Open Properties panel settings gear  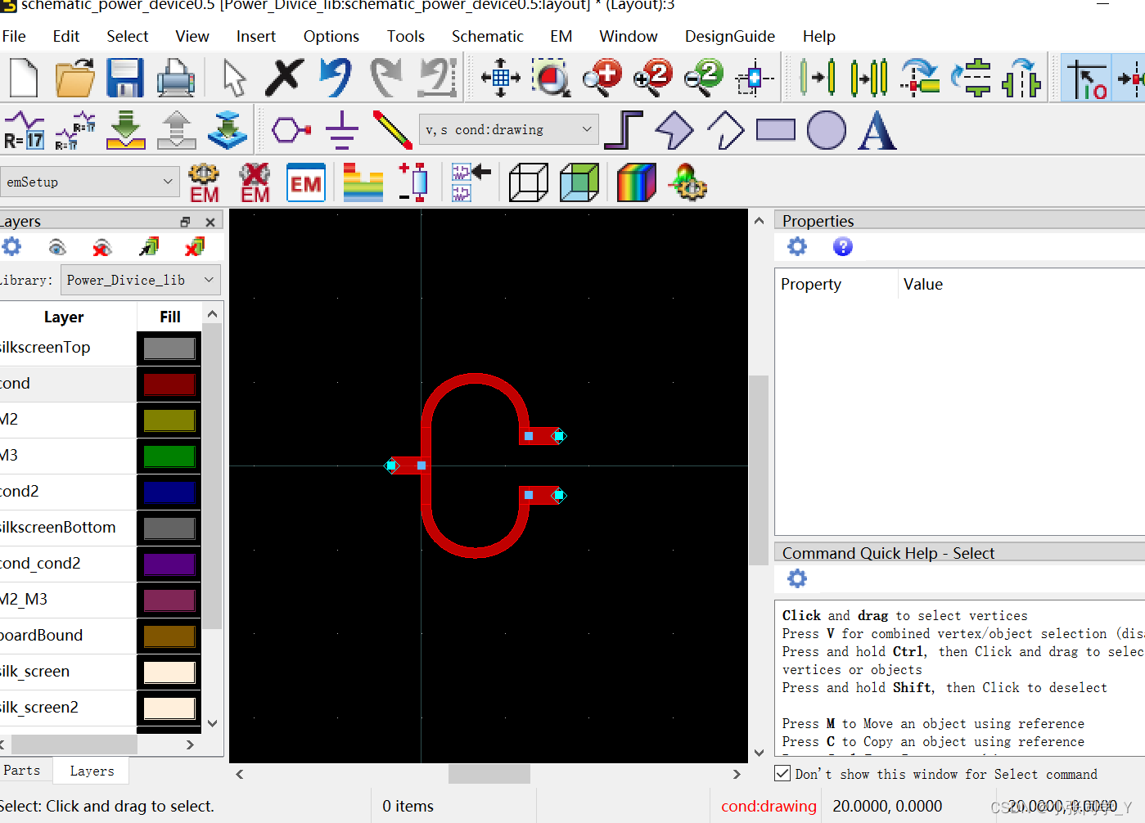797,246
